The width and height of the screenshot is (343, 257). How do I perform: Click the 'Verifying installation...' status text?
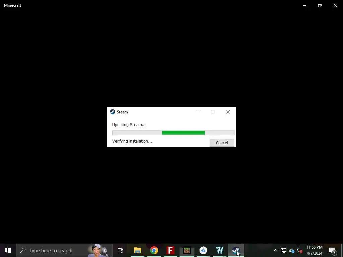coord(132,141)
